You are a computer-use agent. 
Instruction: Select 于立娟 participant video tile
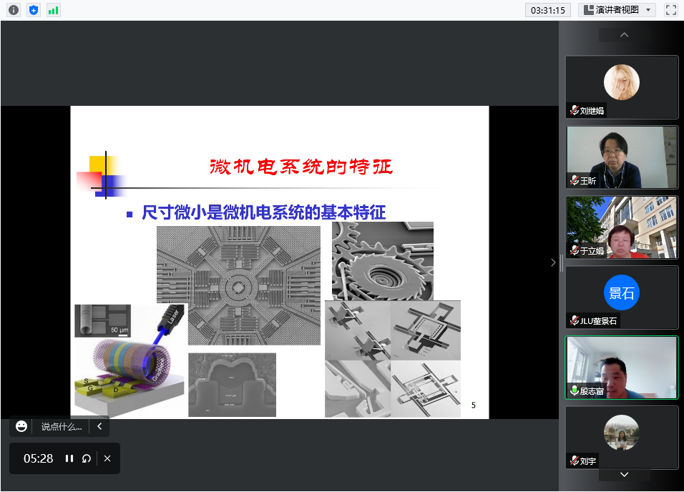click(x=621, y=227)
